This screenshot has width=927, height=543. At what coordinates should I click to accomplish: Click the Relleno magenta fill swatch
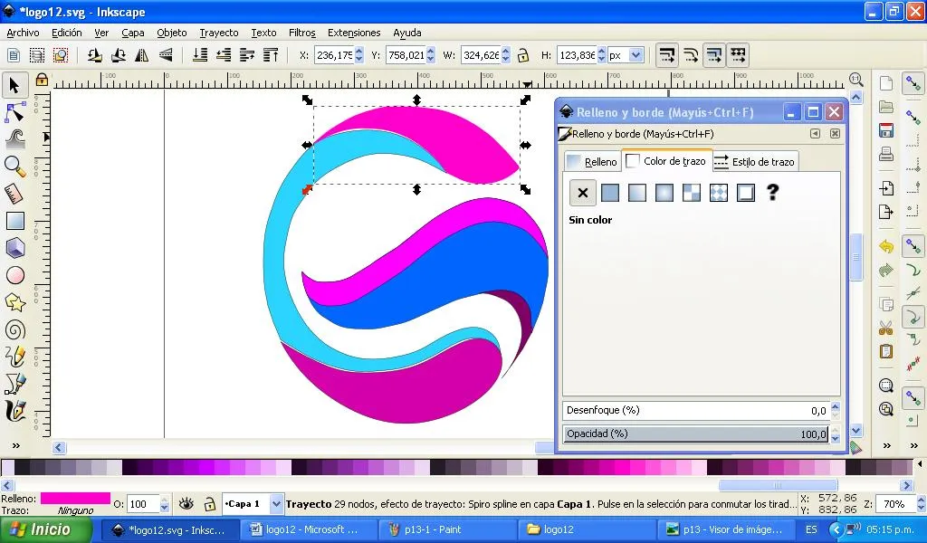[x=75, y=498]
